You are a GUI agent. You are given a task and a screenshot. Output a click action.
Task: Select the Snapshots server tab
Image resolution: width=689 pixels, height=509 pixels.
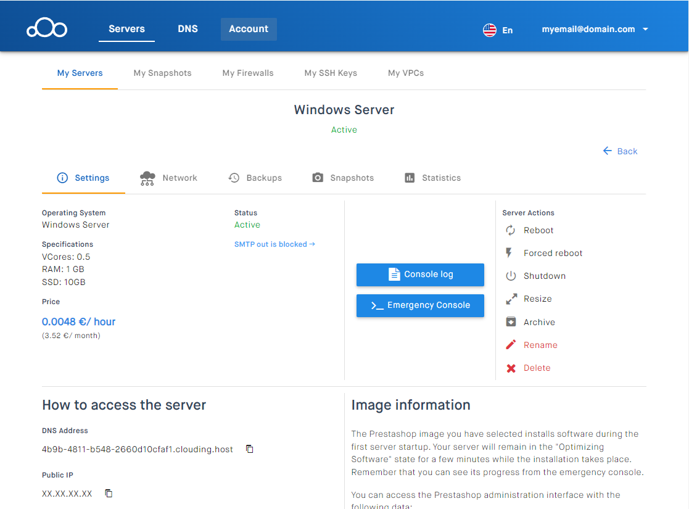pos(343,178)
